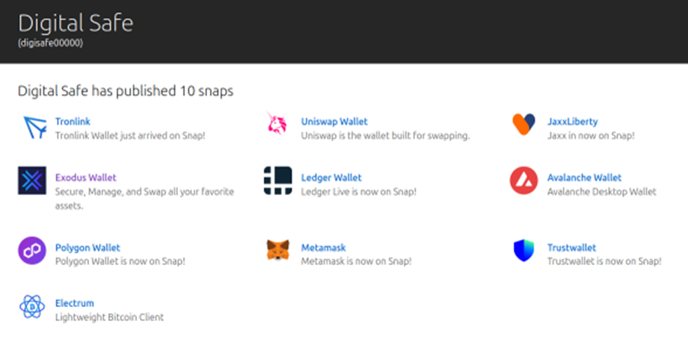Visit the Exodus Wallet link
Image resolution: width=688 pixels, height=351 pixels.
point(85,178)
